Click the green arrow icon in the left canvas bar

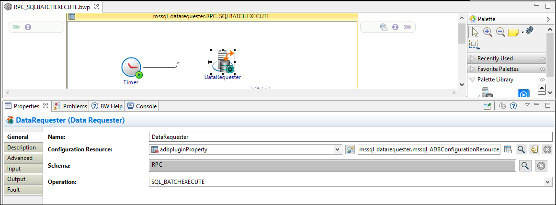click(x=16, y=27)
